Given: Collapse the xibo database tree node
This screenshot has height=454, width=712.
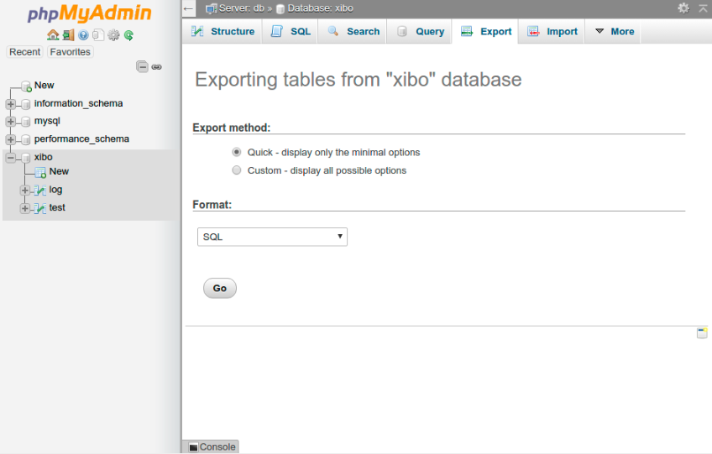Looking at the screenshot, I should click(10, 158).
